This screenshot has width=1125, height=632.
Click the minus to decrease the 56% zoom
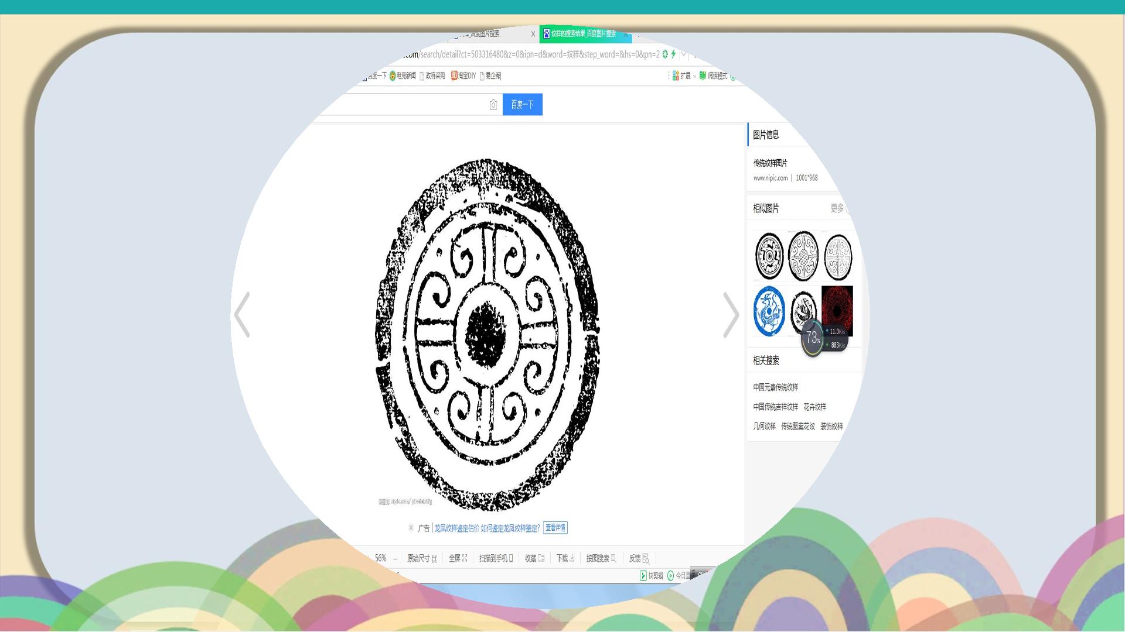coord(396,559)
